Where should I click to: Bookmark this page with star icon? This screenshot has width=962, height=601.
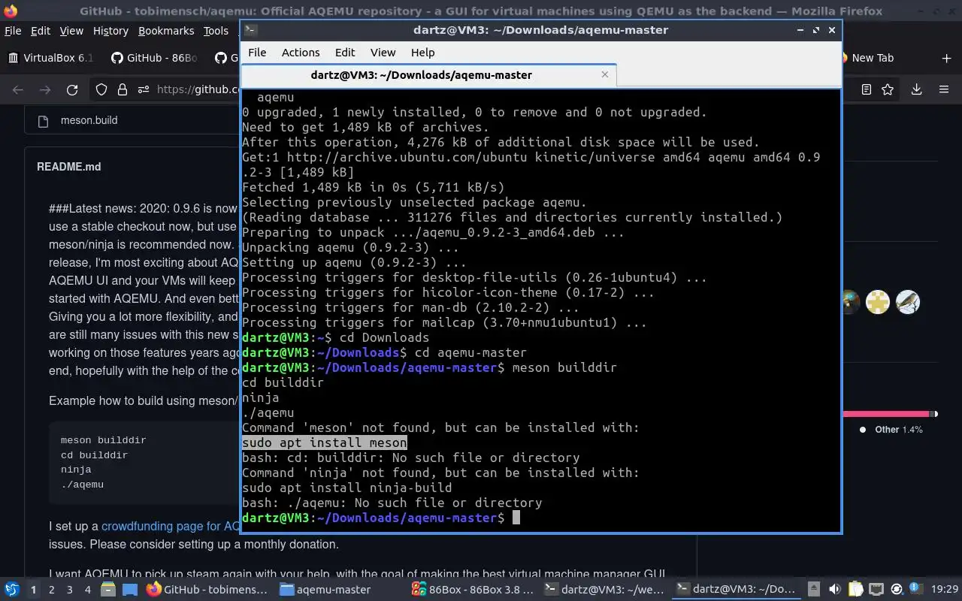tap(888, 89)
